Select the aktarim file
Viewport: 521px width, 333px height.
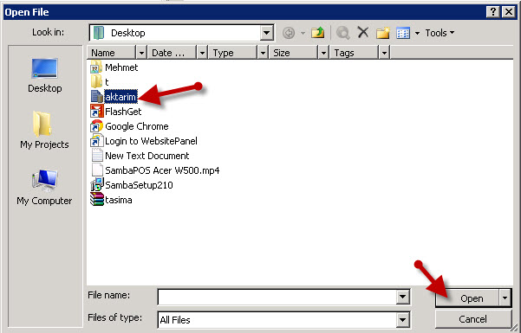120,97
